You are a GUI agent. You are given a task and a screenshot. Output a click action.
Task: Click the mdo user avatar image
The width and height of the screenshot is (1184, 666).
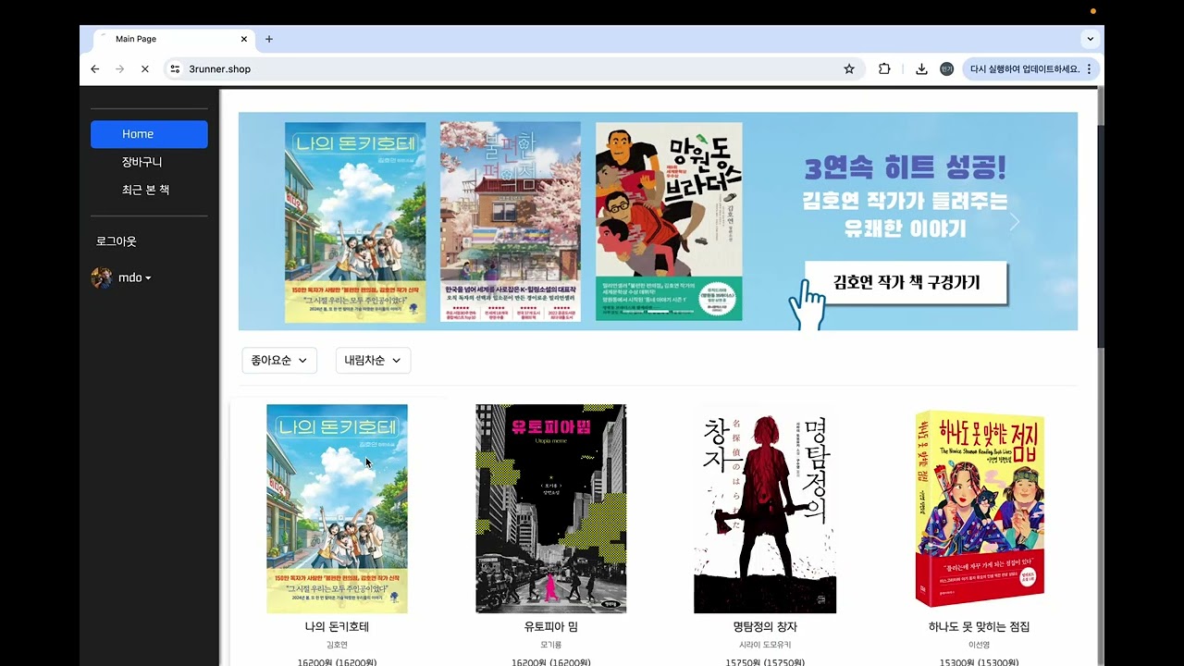click(x=102, y=277)
